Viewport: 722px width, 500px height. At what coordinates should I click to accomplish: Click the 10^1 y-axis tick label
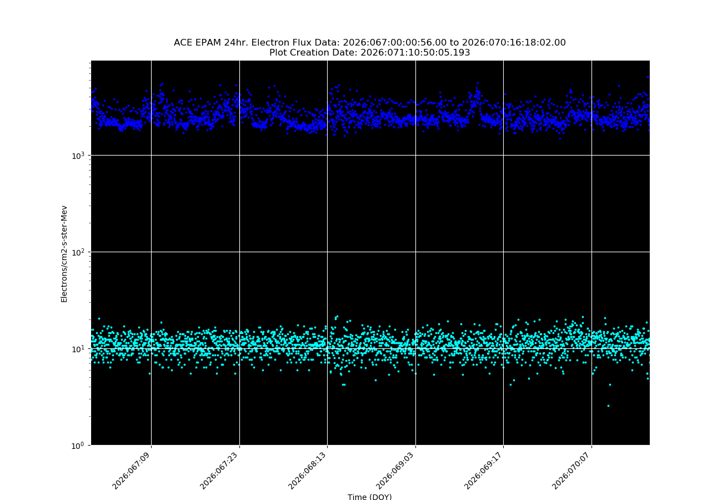[x=81, y=349]
